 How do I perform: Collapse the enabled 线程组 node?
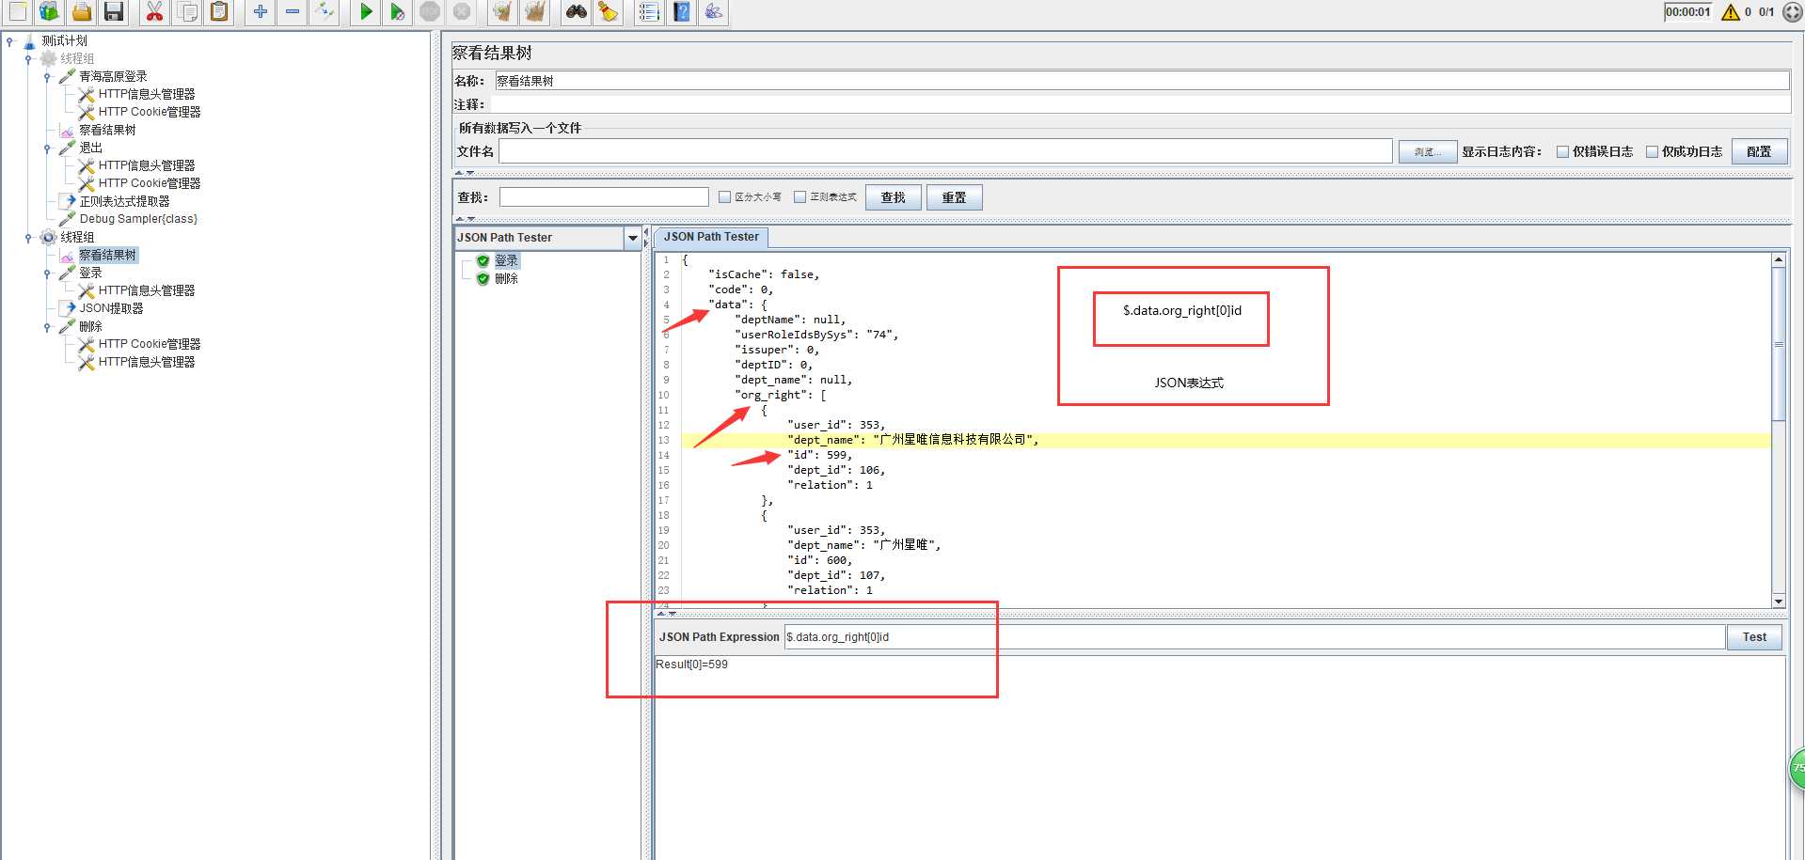point(28,238)
